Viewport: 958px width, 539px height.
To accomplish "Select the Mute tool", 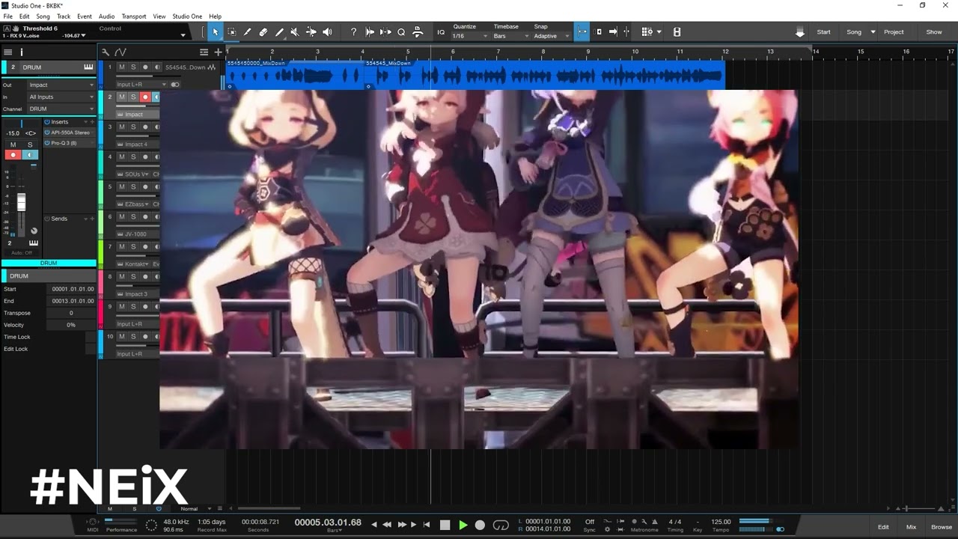I will (295, 32).
